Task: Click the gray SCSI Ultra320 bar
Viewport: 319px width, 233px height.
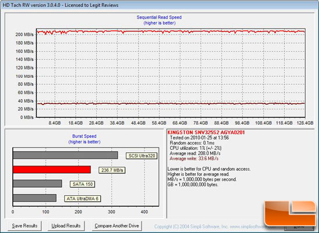Action: (x=66, y=155)
